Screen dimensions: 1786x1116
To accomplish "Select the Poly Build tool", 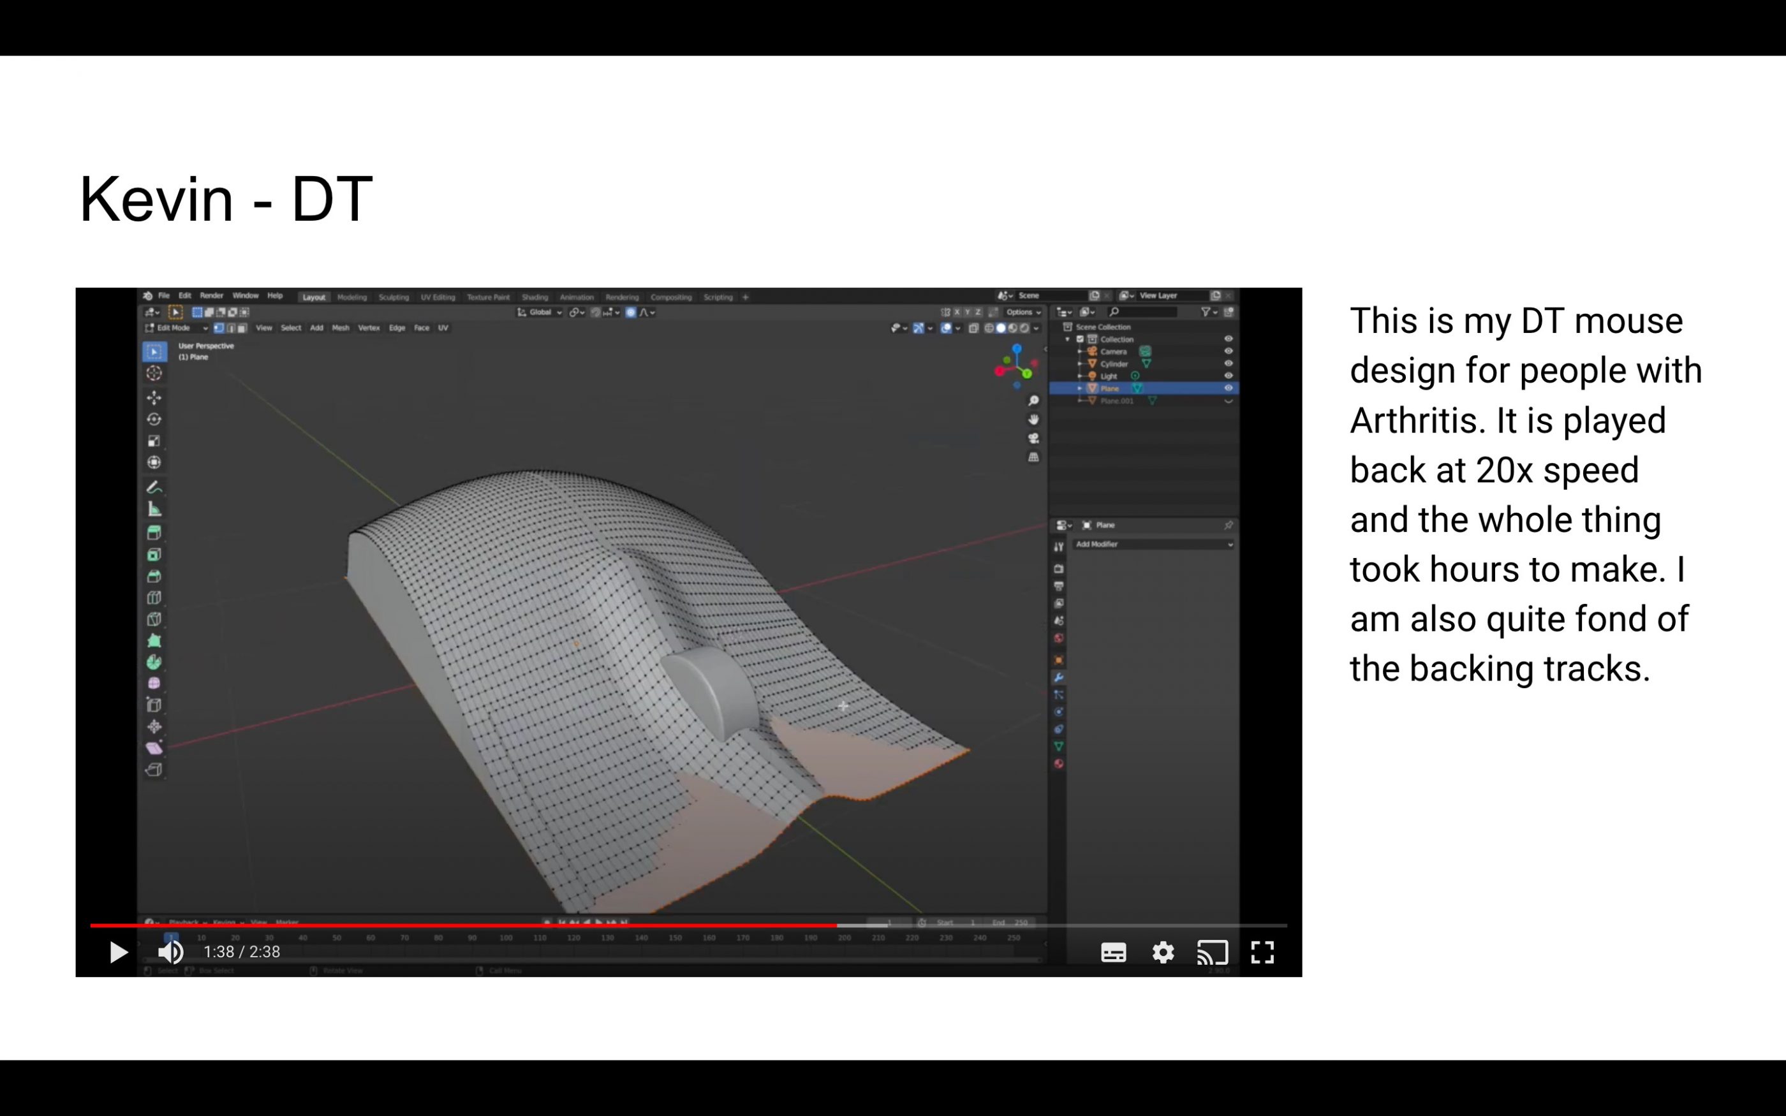I will (x=154, y=641).
